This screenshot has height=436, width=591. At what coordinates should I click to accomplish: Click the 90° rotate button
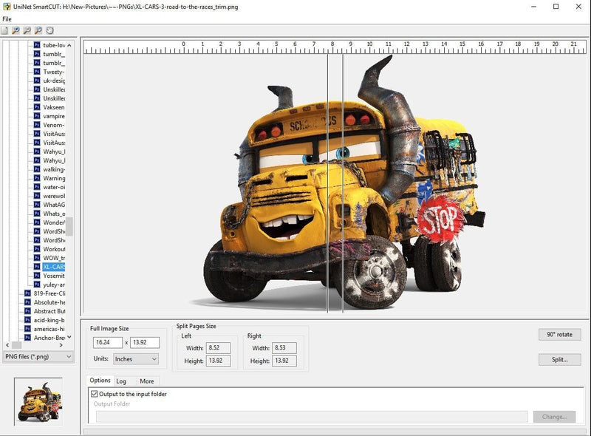point(558,334)
